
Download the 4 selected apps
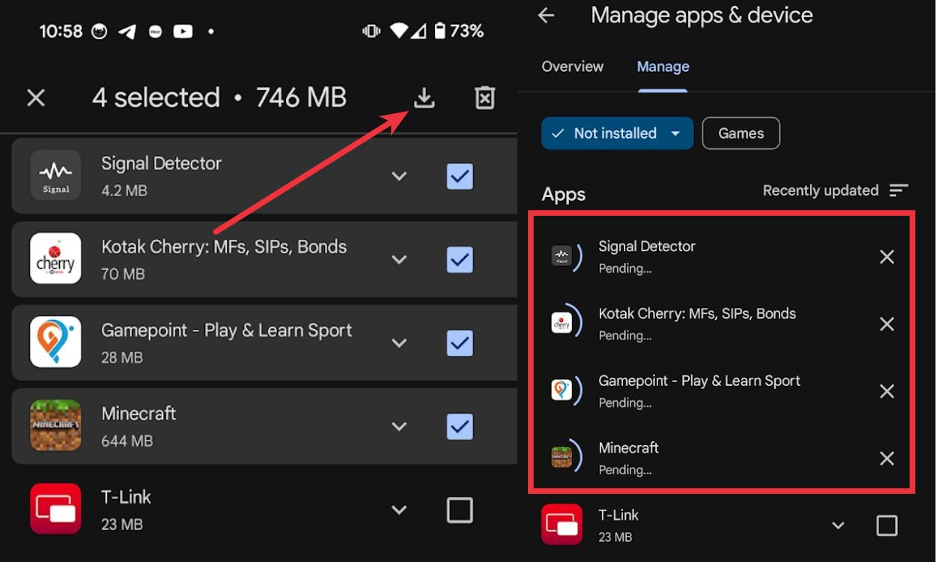[x=424, y=97]
